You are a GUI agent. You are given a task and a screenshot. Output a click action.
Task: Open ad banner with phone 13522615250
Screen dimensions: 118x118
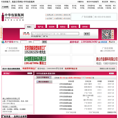click(x=35, y=49)
